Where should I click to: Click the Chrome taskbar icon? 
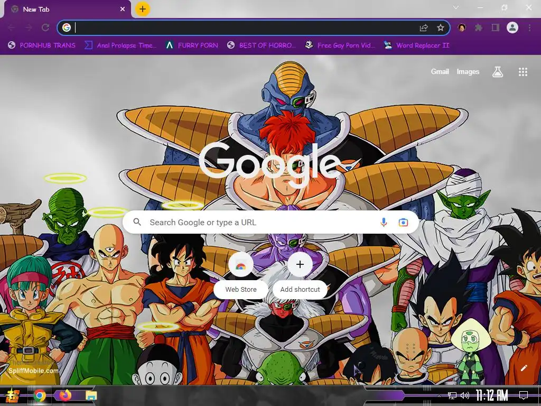pyautogui.click(x=40, y=395)
